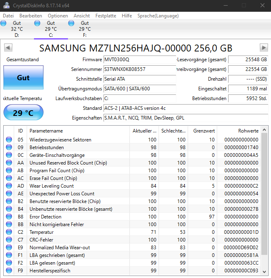271x278 pixels.
Task: Click Betriebsstunden value 5952 Std.
Action: tap(248, 98)
